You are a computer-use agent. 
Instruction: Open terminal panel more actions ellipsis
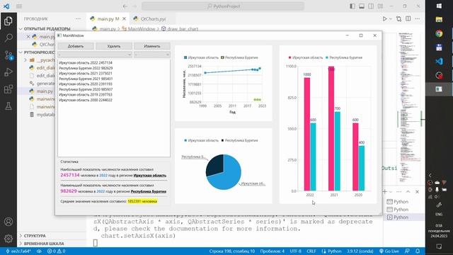click(398, 192)
